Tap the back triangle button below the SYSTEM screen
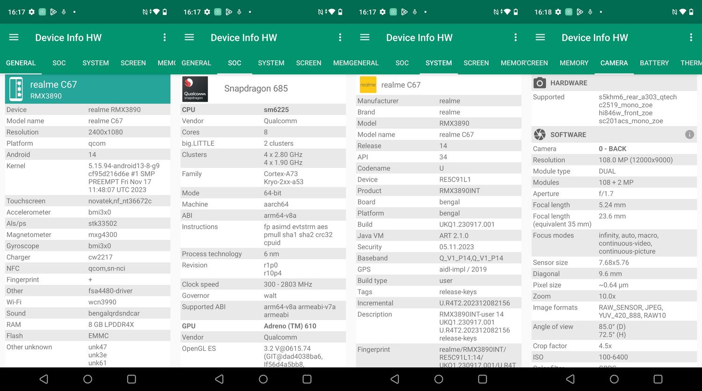 (x=395, y=379)
